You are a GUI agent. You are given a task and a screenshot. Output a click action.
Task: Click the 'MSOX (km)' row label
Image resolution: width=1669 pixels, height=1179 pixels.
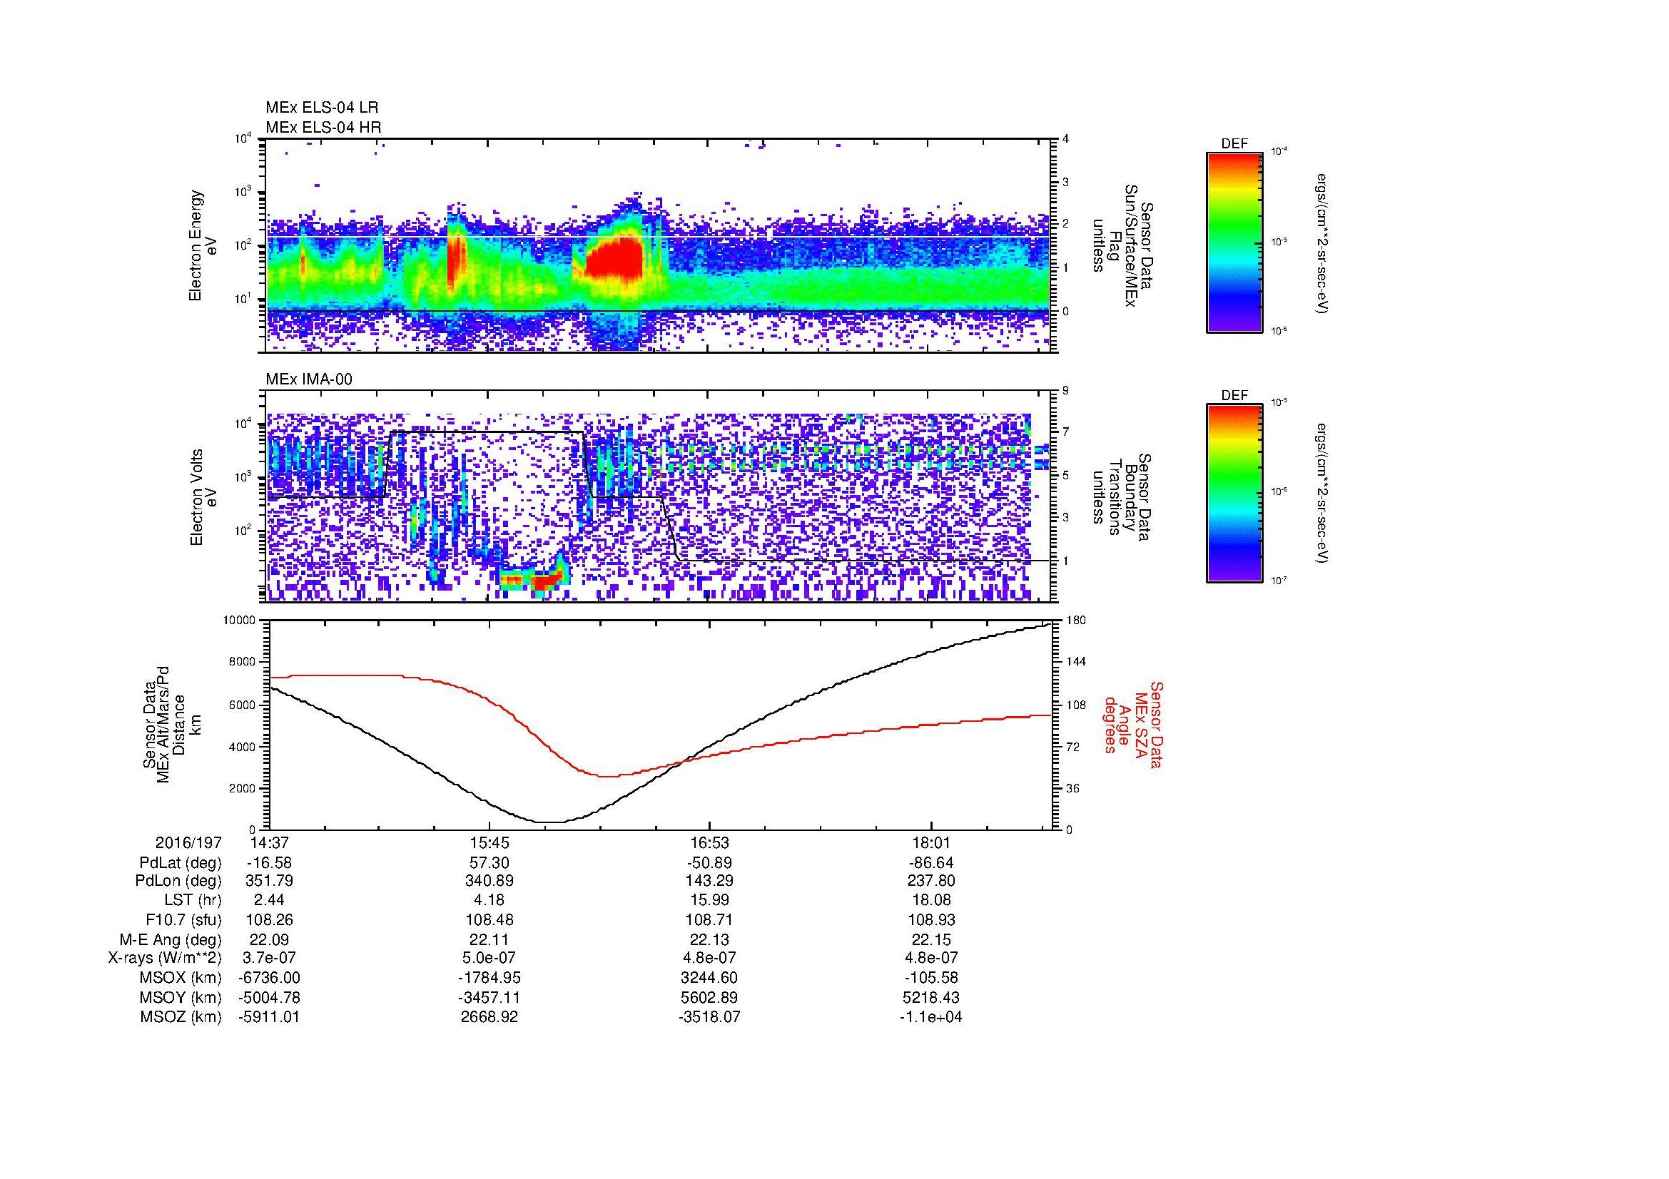click(181, 978)
